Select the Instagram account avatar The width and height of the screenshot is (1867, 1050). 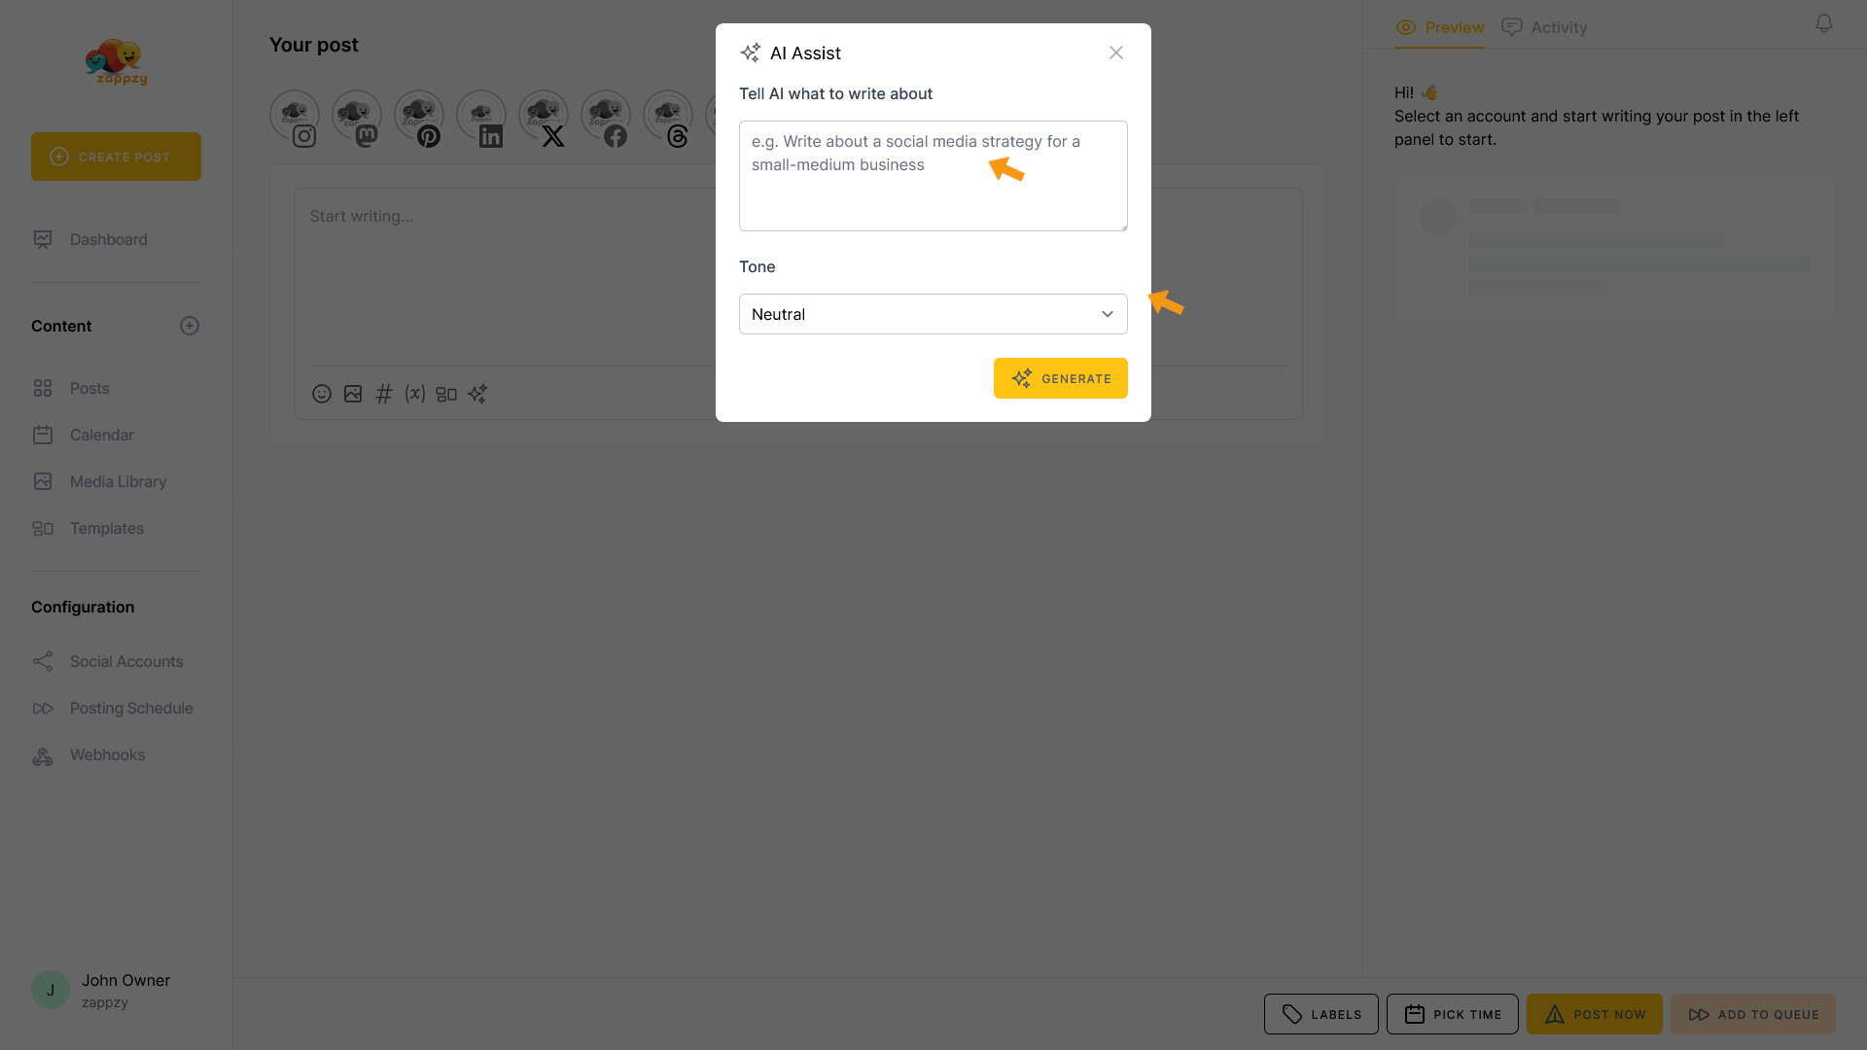pos(295,116)
